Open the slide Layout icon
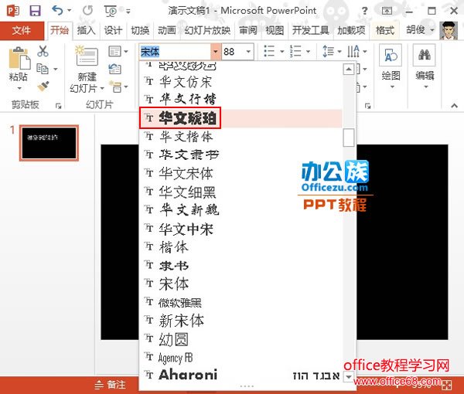This screenshot has height=394, width=464. tap(114, 51)
